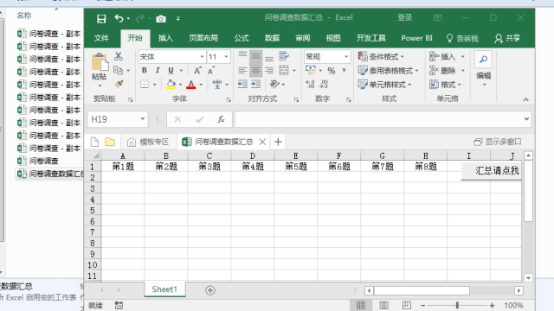Open number format dropdown 常规
This screenshot has width=554, height=311.
click(x=346, y=57)
